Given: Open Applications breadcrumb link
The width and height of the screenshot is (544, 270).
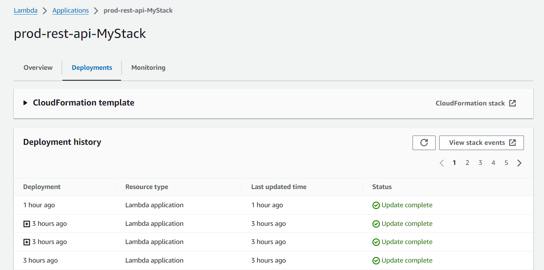Looking at the screenshot, I should click(x=71, y=10).
